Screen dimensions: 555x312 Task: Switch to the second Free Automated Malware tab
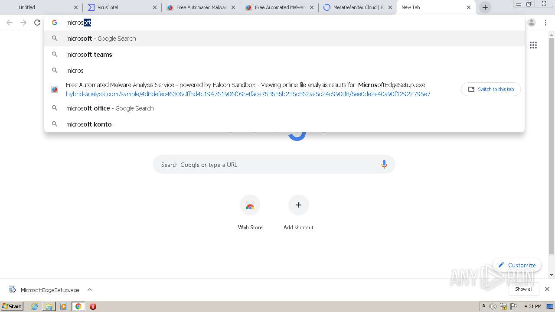point(279,7)
